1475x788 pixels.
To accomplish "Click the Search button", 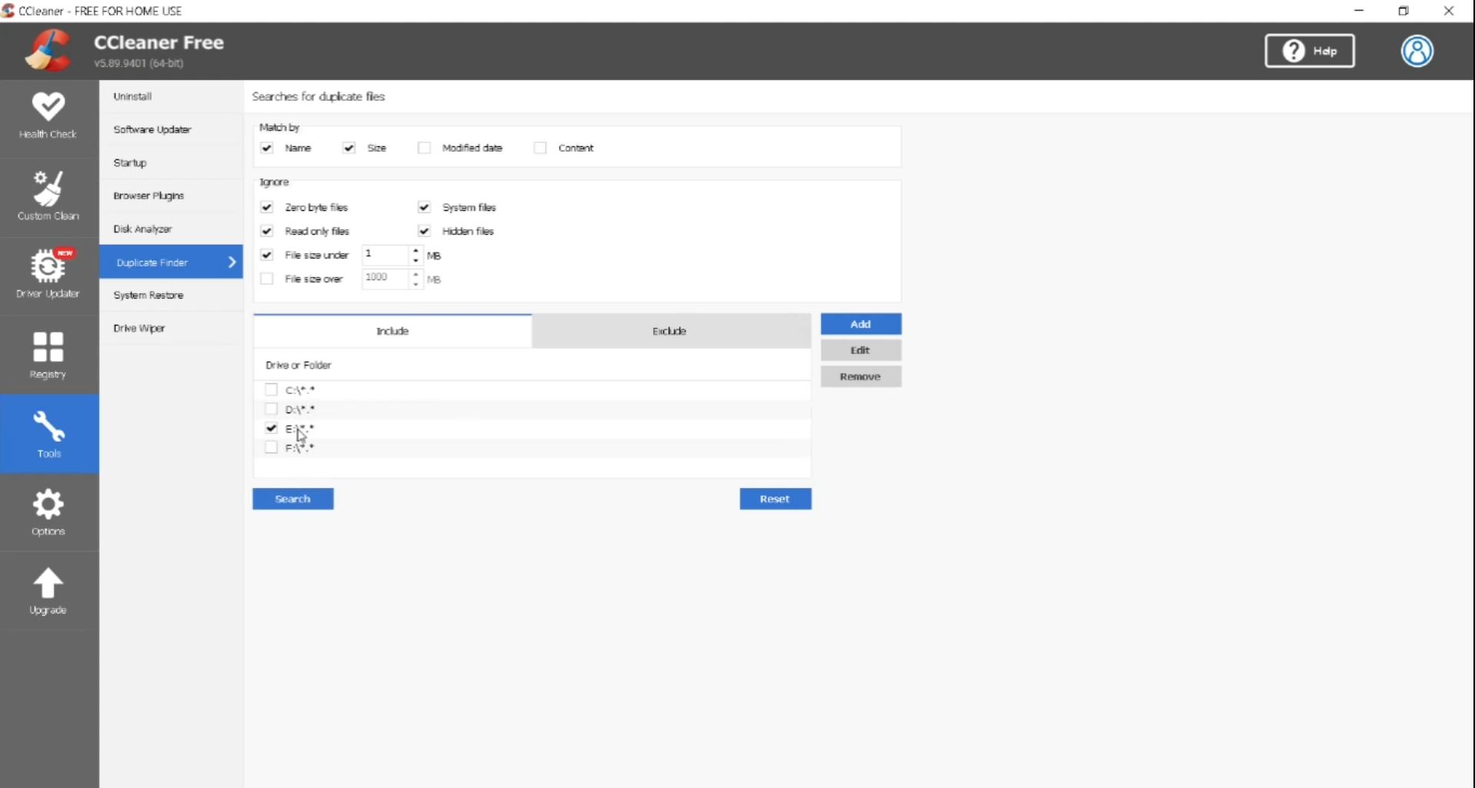I will pyautogui.click(x=292, y=499).
